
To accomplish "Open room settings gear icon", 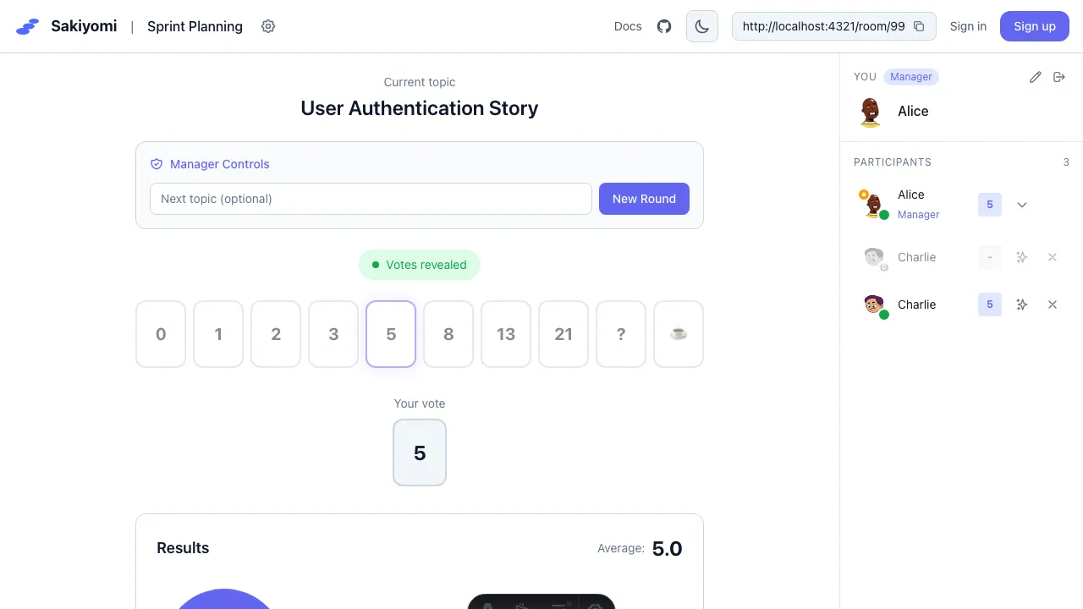I will [268, 26].
